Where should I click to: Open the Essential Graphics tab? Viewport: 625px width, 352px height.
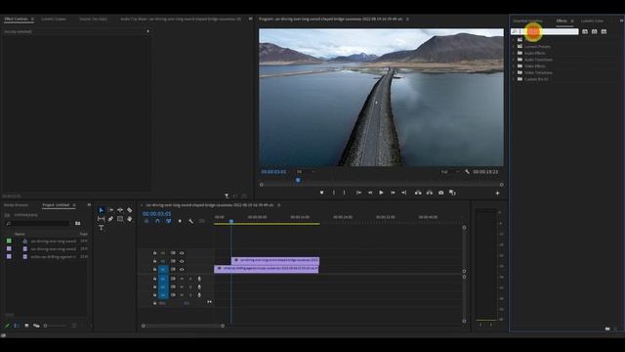527,21
